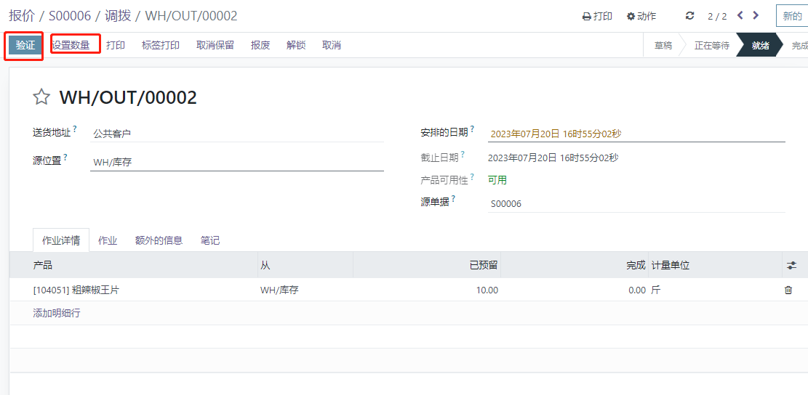Click the refresh icon beside pager
Screen dimensions: 808x395
(690, 16)
